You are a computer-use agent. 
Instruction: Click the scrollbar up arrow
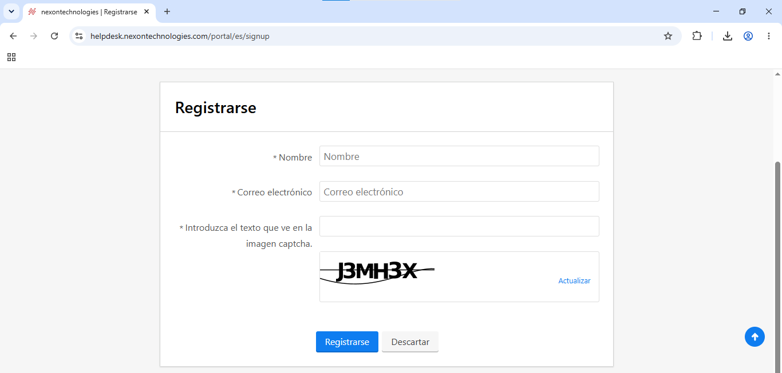tap(777, 74)
